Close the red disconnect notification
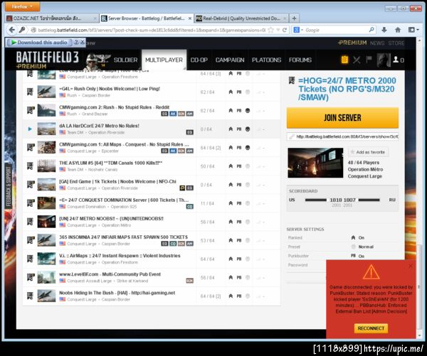 pos(411,266)
